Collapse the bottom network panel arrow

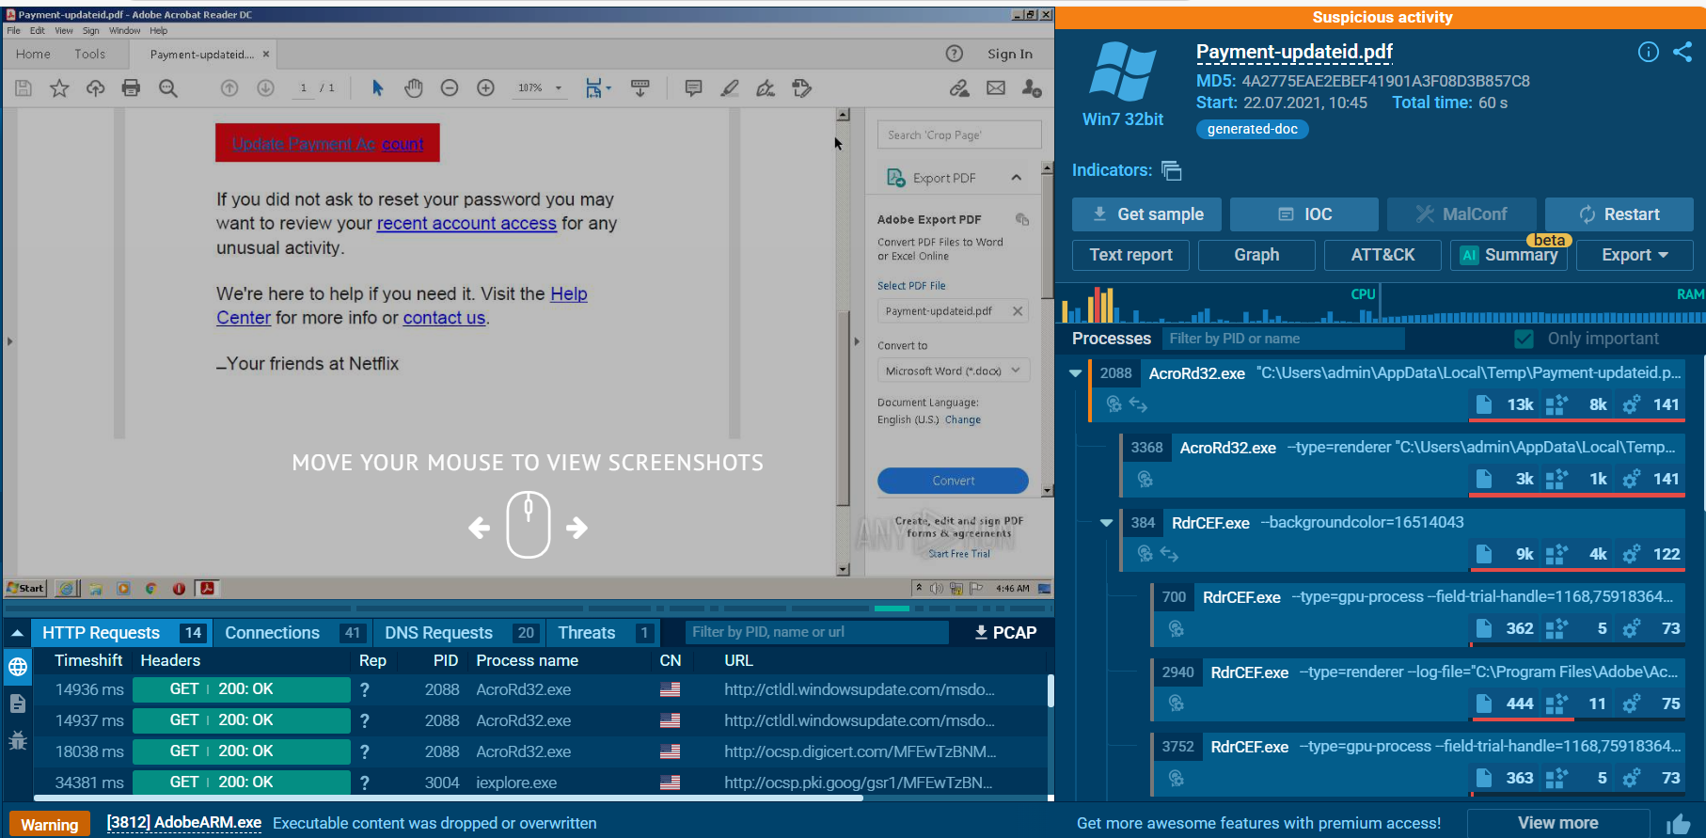[x=17, y=633]
